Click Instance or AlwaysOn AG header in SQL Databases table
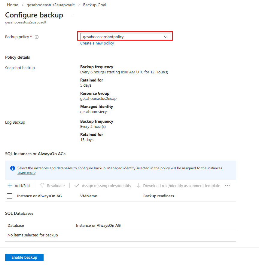 (x=98, y=226)
